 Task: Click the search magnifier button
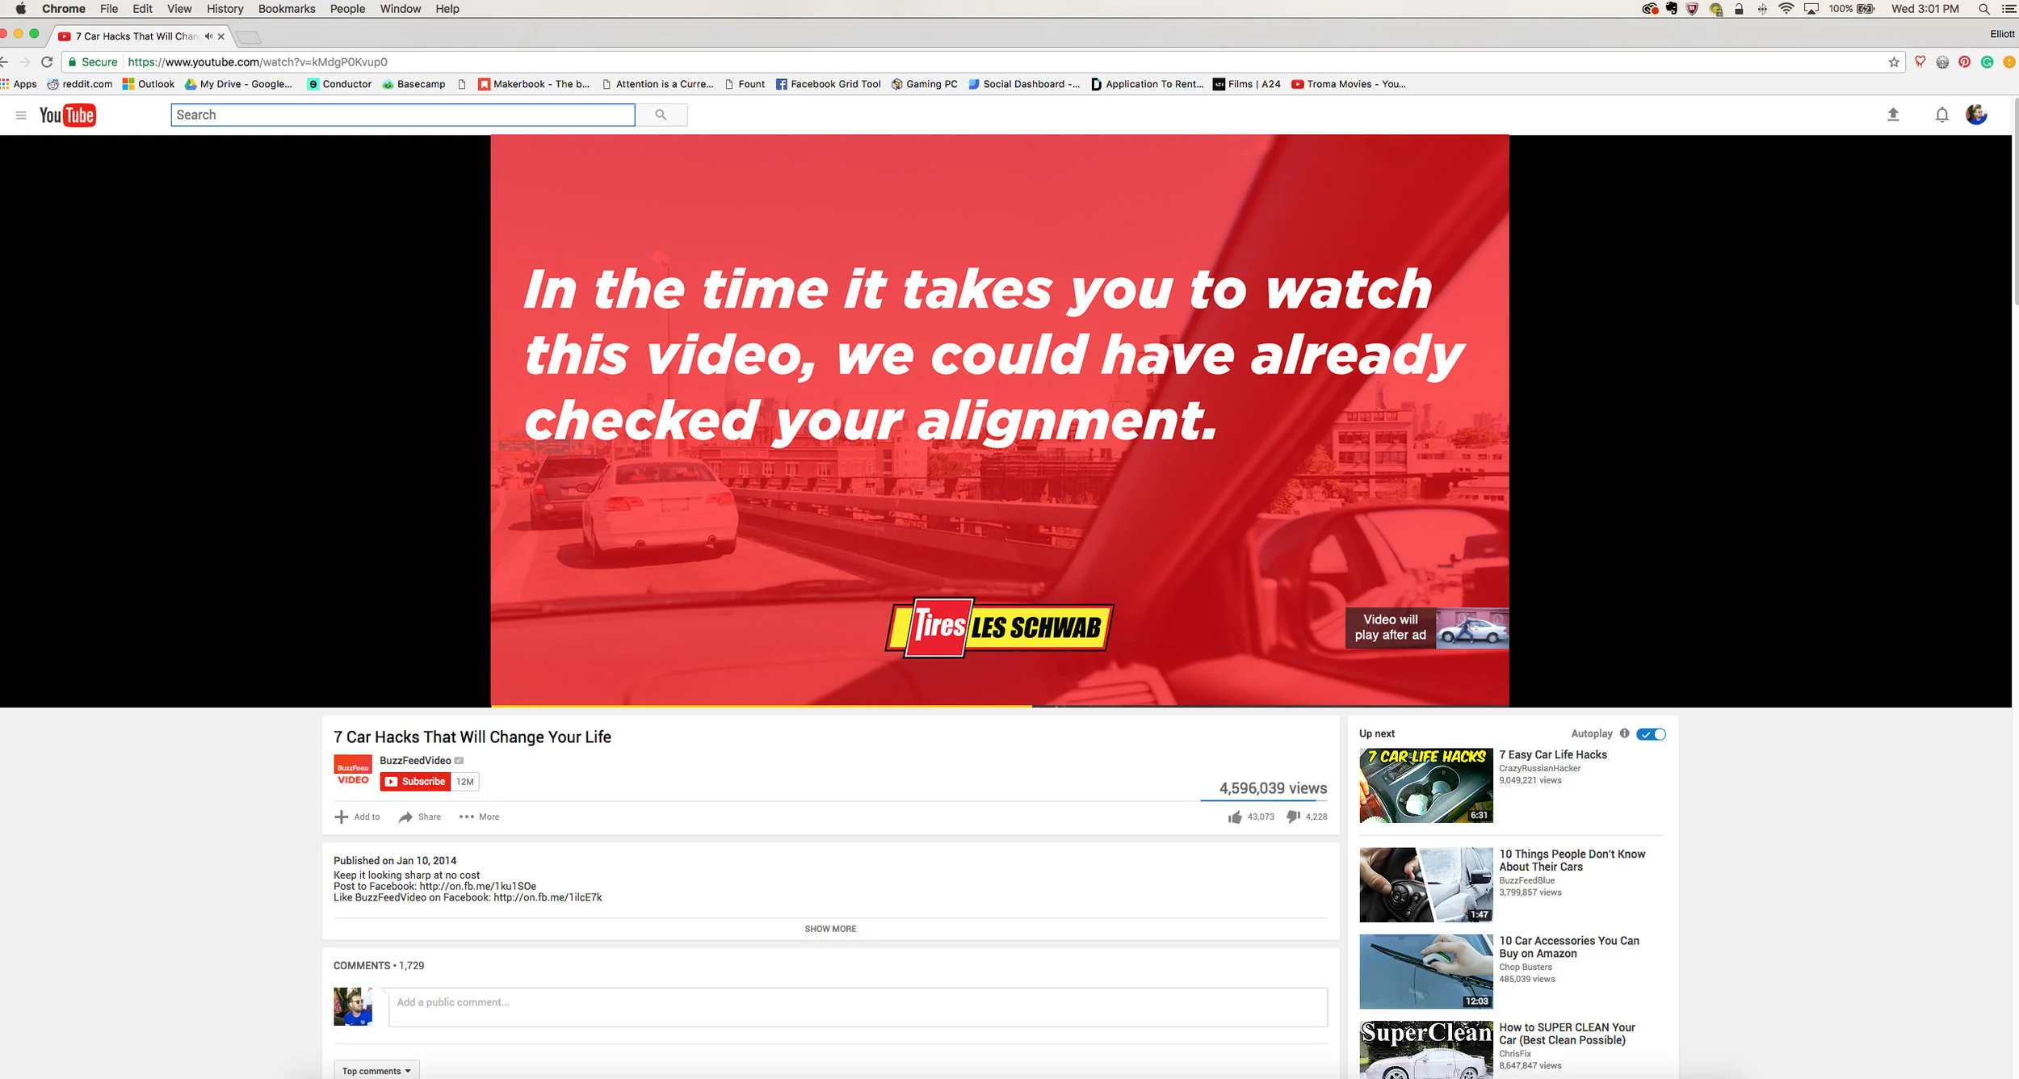(661, 115)
